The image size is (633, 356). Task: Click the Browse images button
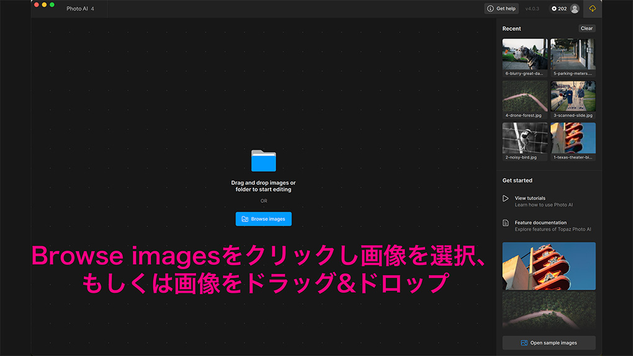tap(263, 219)
